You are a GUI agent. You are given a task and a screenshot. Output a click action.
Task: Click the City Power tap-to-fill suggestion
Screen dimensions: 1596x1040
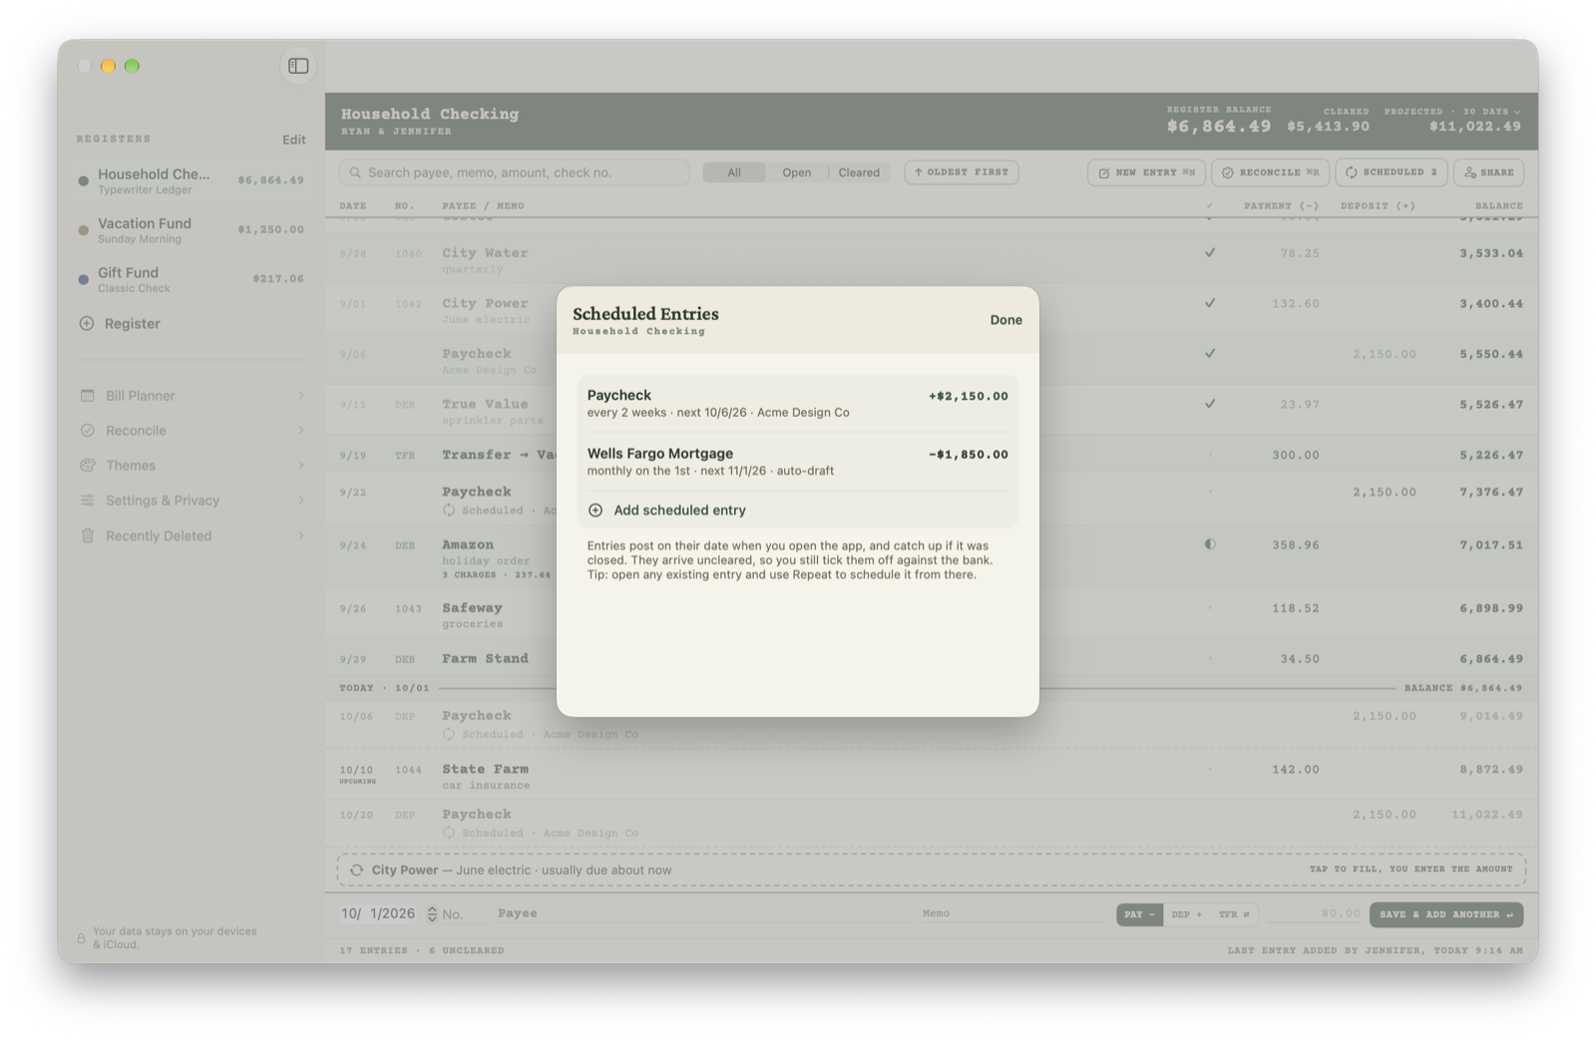pyautogui.click(x=932, y=869)
